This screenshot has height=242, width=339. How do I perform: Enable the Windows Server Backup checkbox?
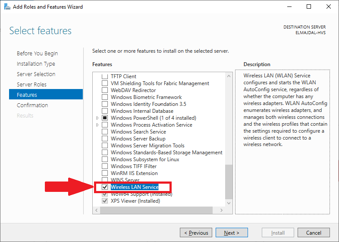[x=105, y=139]
